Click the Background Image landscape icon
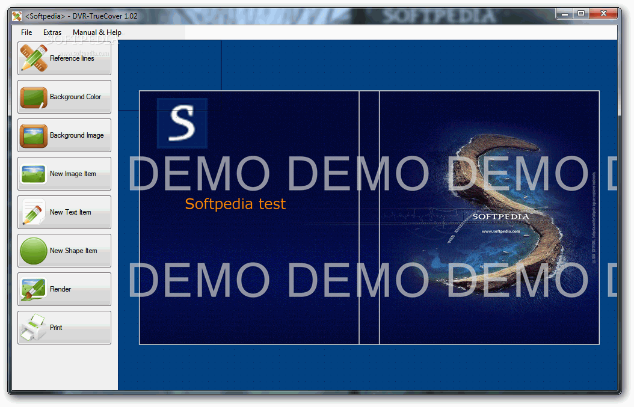 point(34,135)
